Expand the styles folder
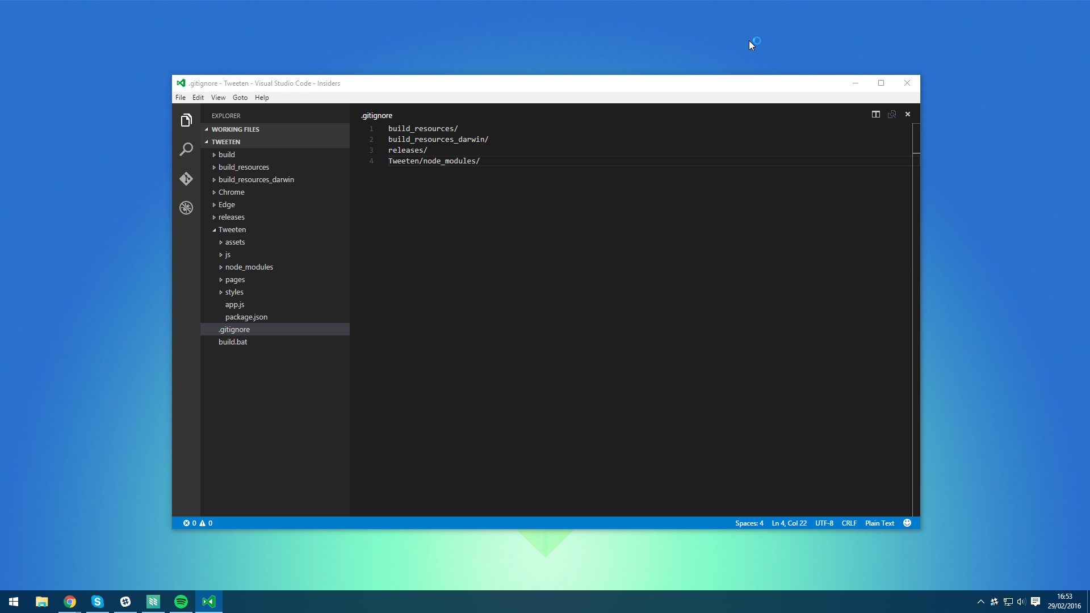The height and width of the screenshot is (613, 1090). pyautogui.click(x=275, y=292)
